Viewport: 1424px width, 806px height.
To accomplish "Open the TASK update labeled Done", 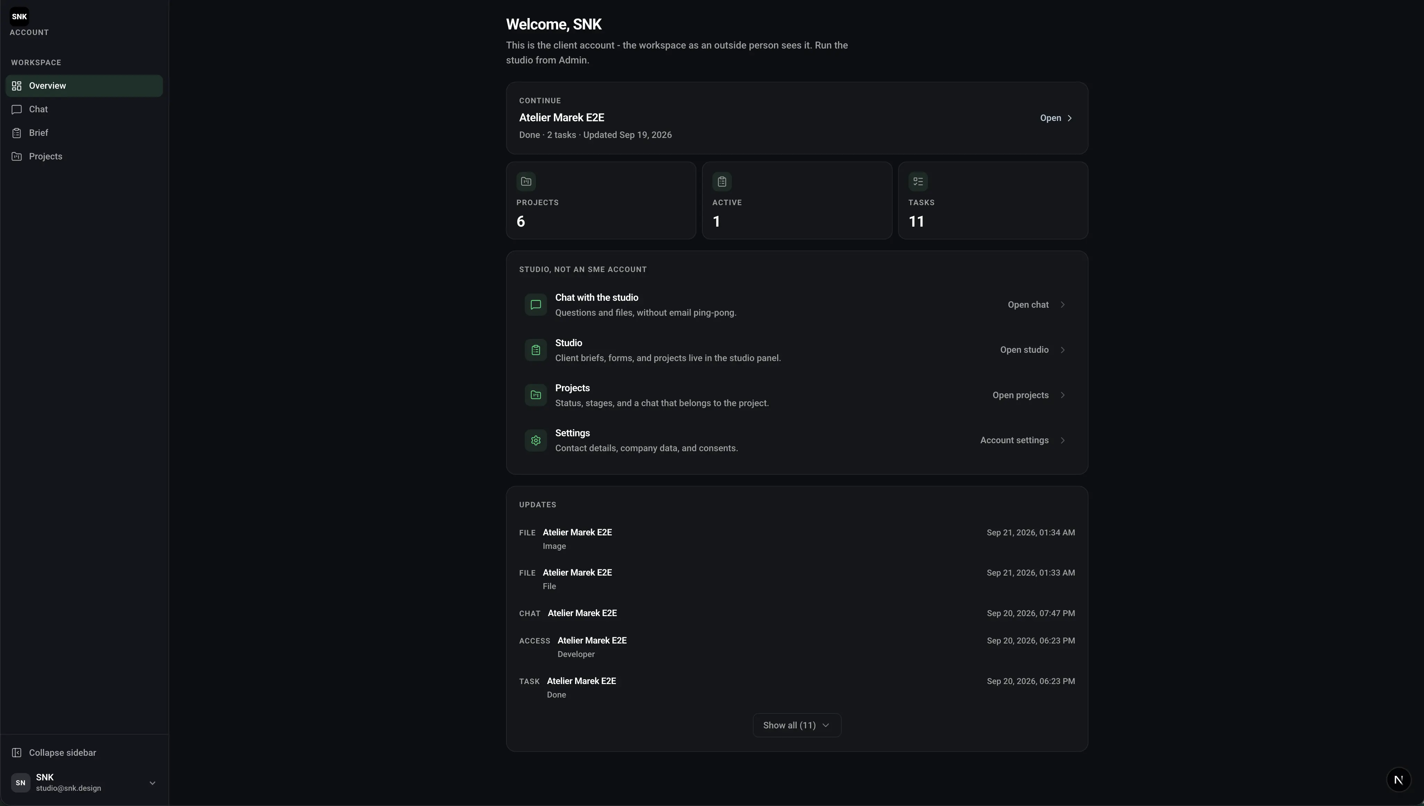I will 797,687.
